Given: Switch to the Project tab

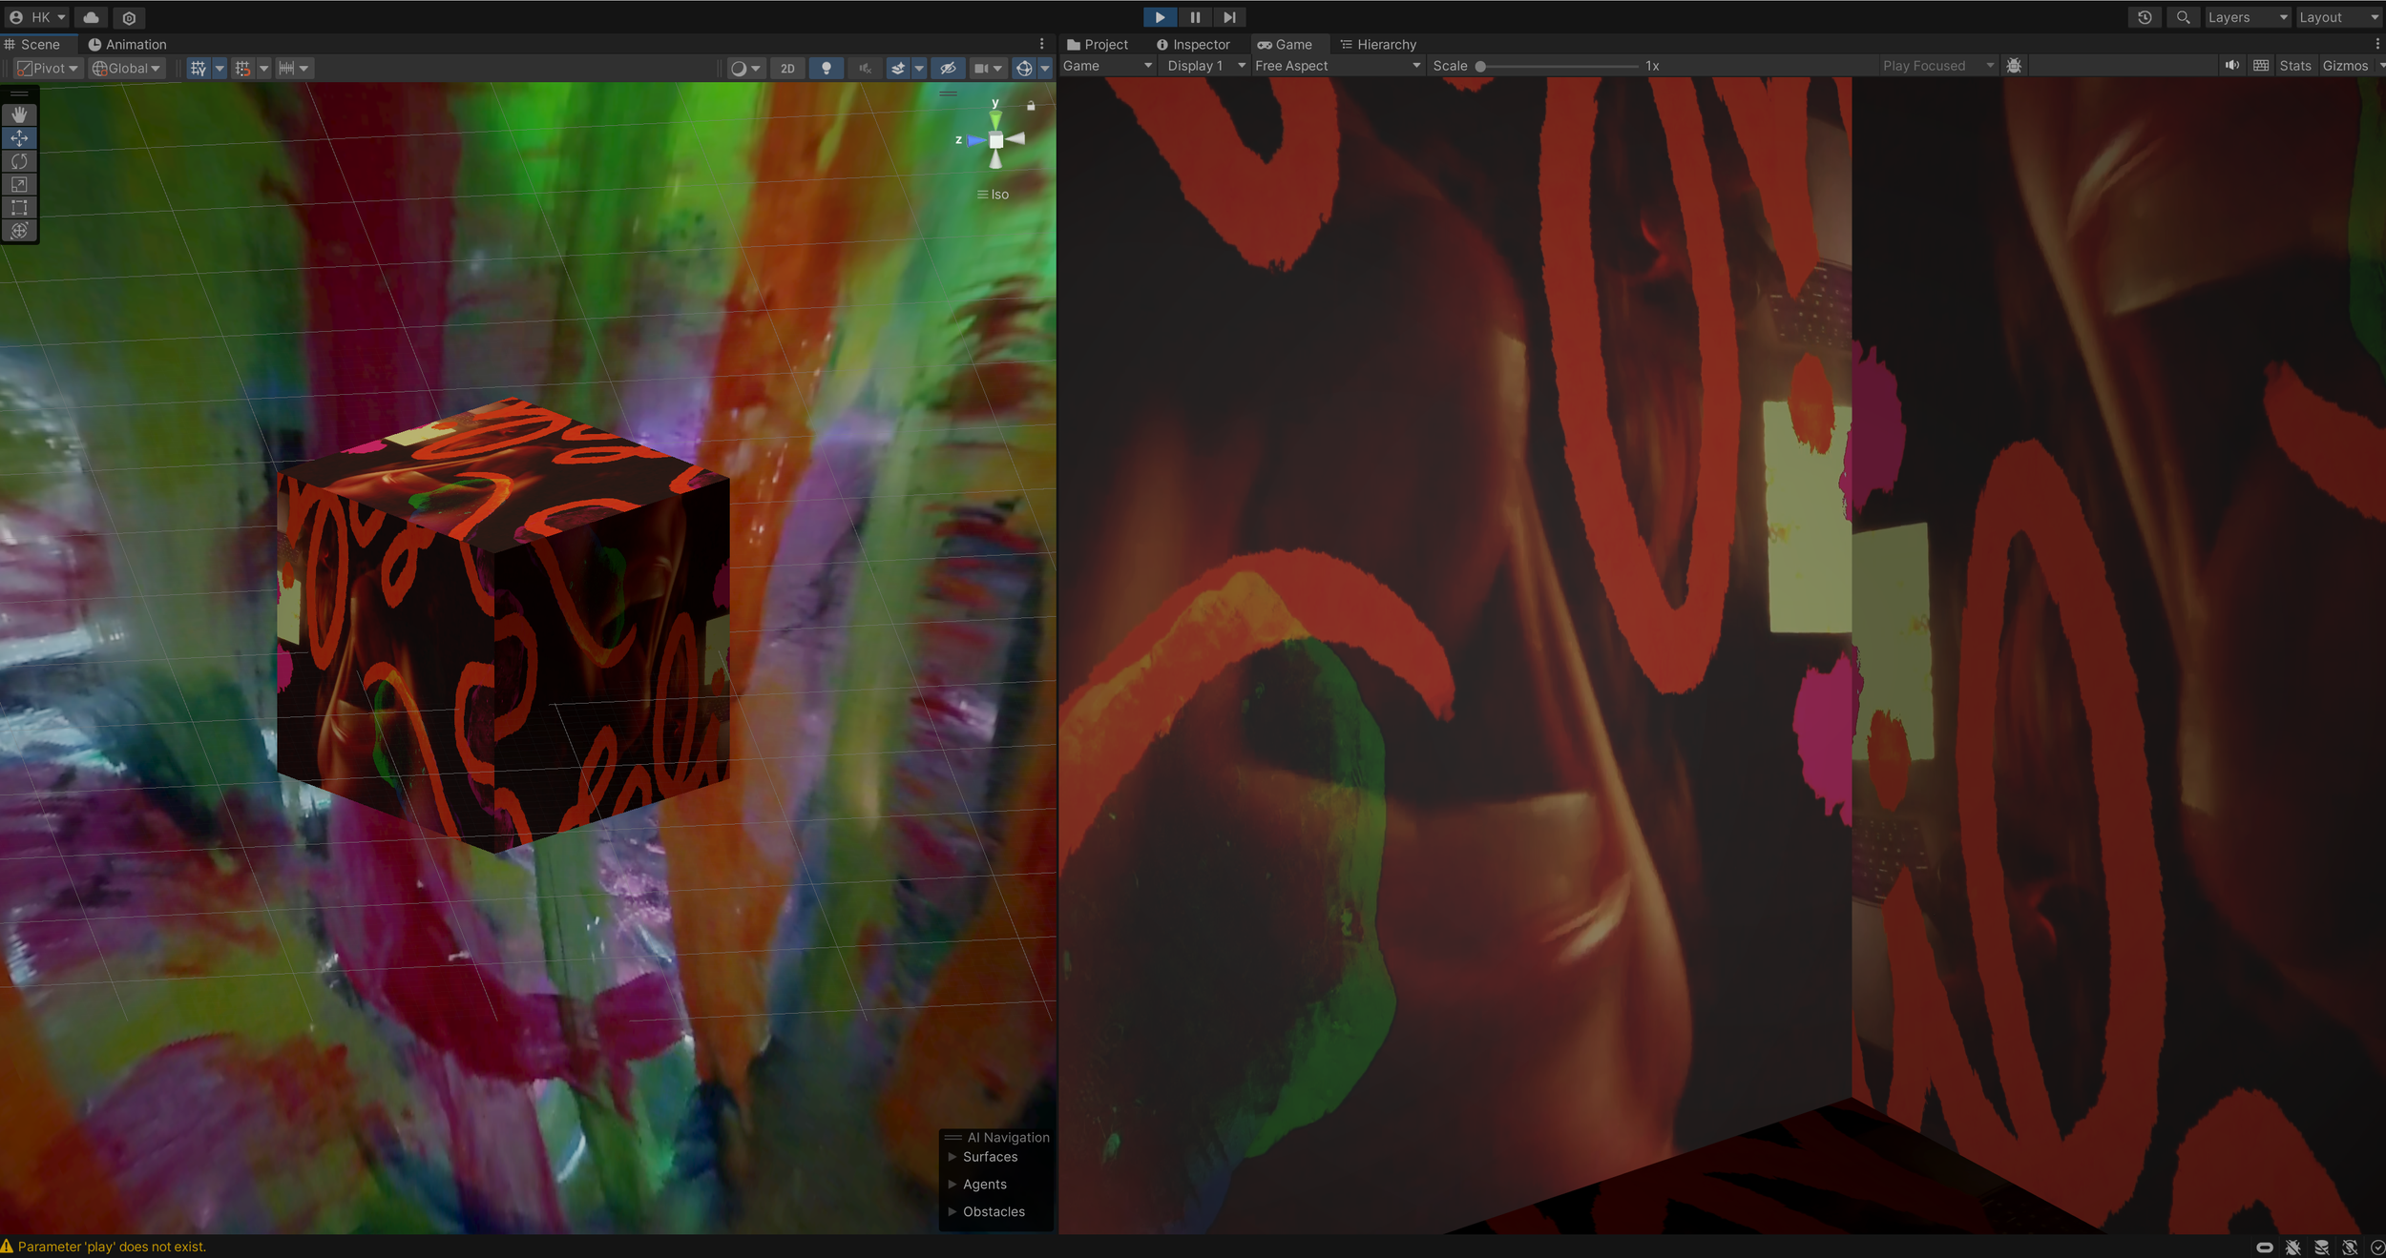Looking at the screenshot, I should [1098, 45].
